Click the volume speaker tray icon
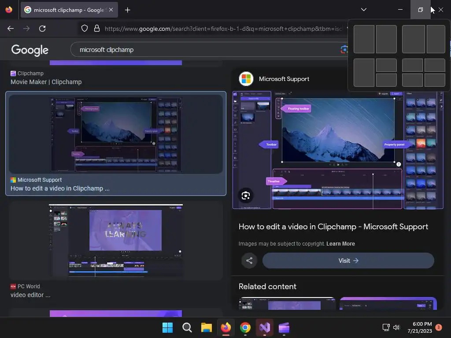Image resolution: width=451 pixels, height=338 pixels. pos(396,327)
